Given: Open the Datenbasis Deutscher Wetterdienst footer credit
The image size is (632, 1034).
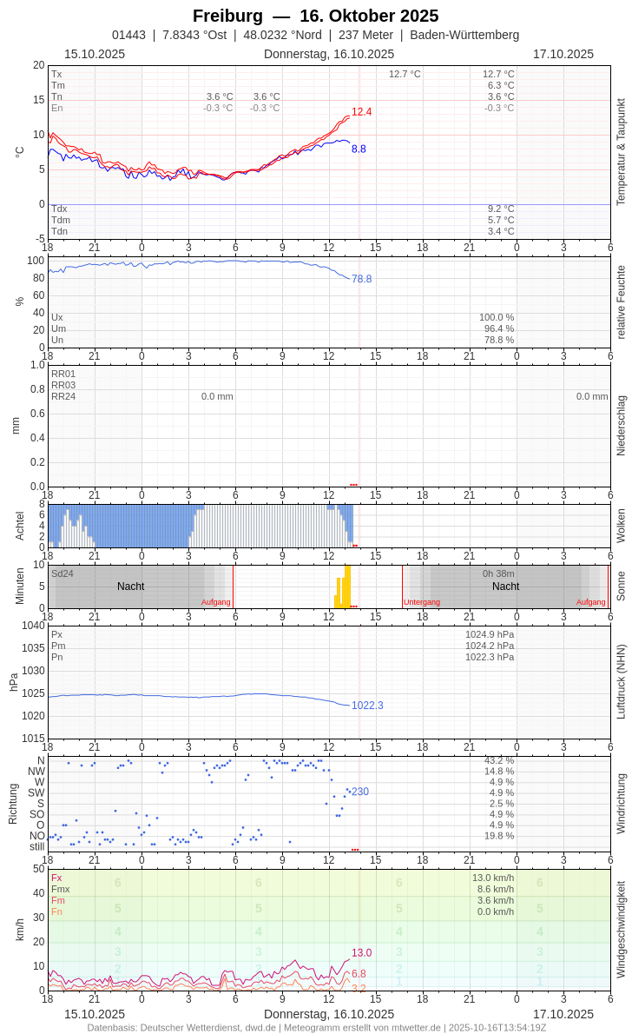Looking at the screenshot, I should pos(316,1027).
